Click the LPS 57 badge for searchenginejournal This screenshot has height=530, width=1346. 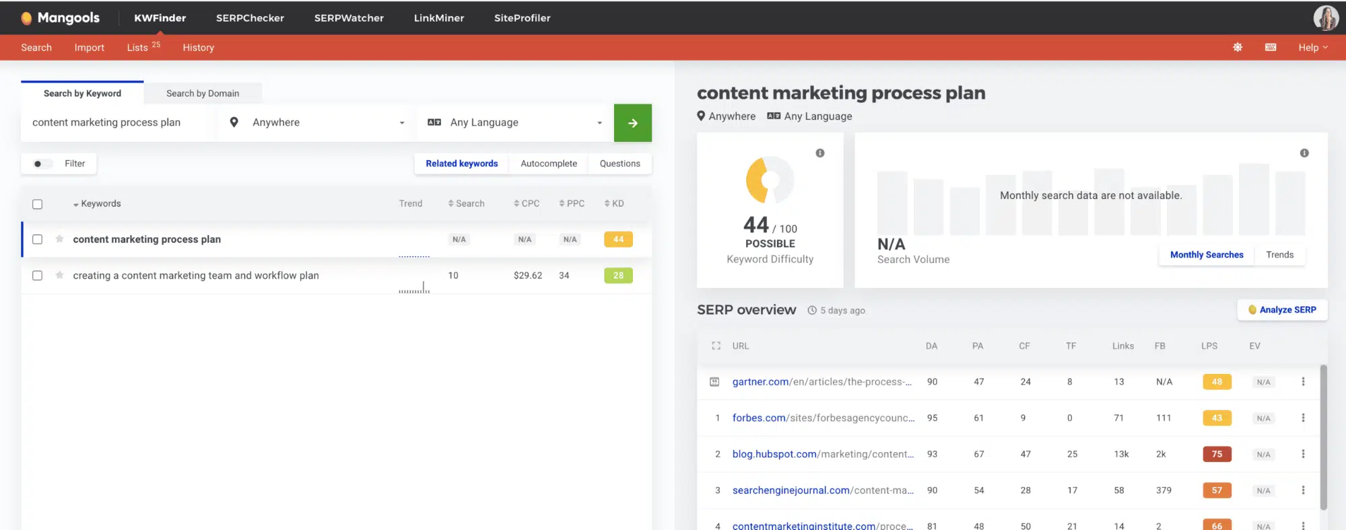coord(1217,491)
